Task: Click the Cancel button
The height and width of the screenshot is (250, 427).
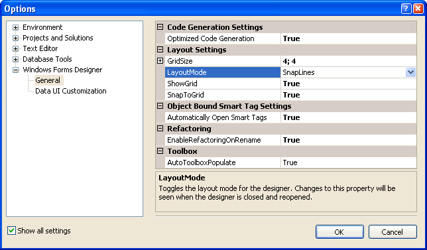Action: click(x=393, y=231)
